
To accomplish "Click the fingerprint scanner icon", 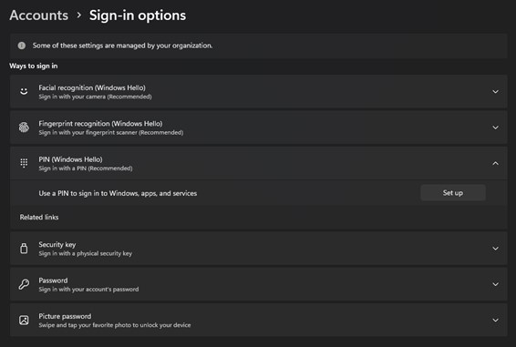I will (24, 128).
